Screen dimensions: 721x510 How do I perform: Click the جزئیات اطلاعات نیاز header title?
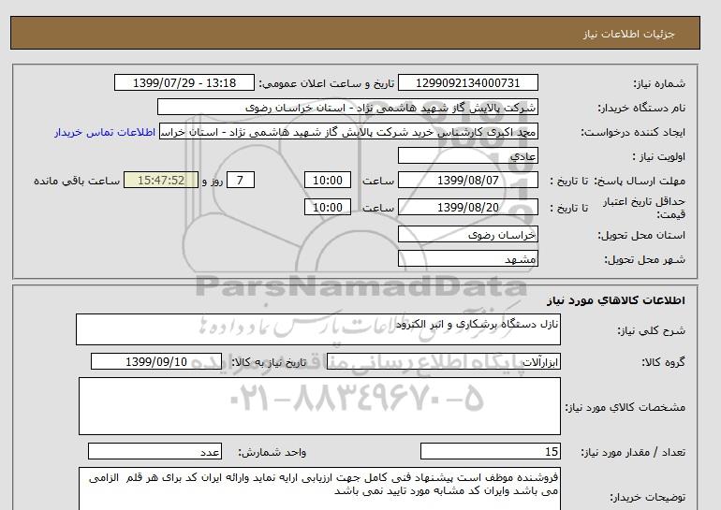pos(628,34)
